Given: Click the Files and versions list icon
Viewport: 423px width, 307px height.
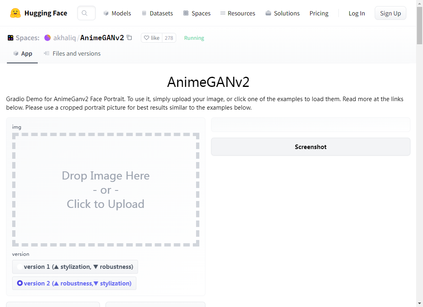Looking at the screenshot, I should [x=47, y=54].
